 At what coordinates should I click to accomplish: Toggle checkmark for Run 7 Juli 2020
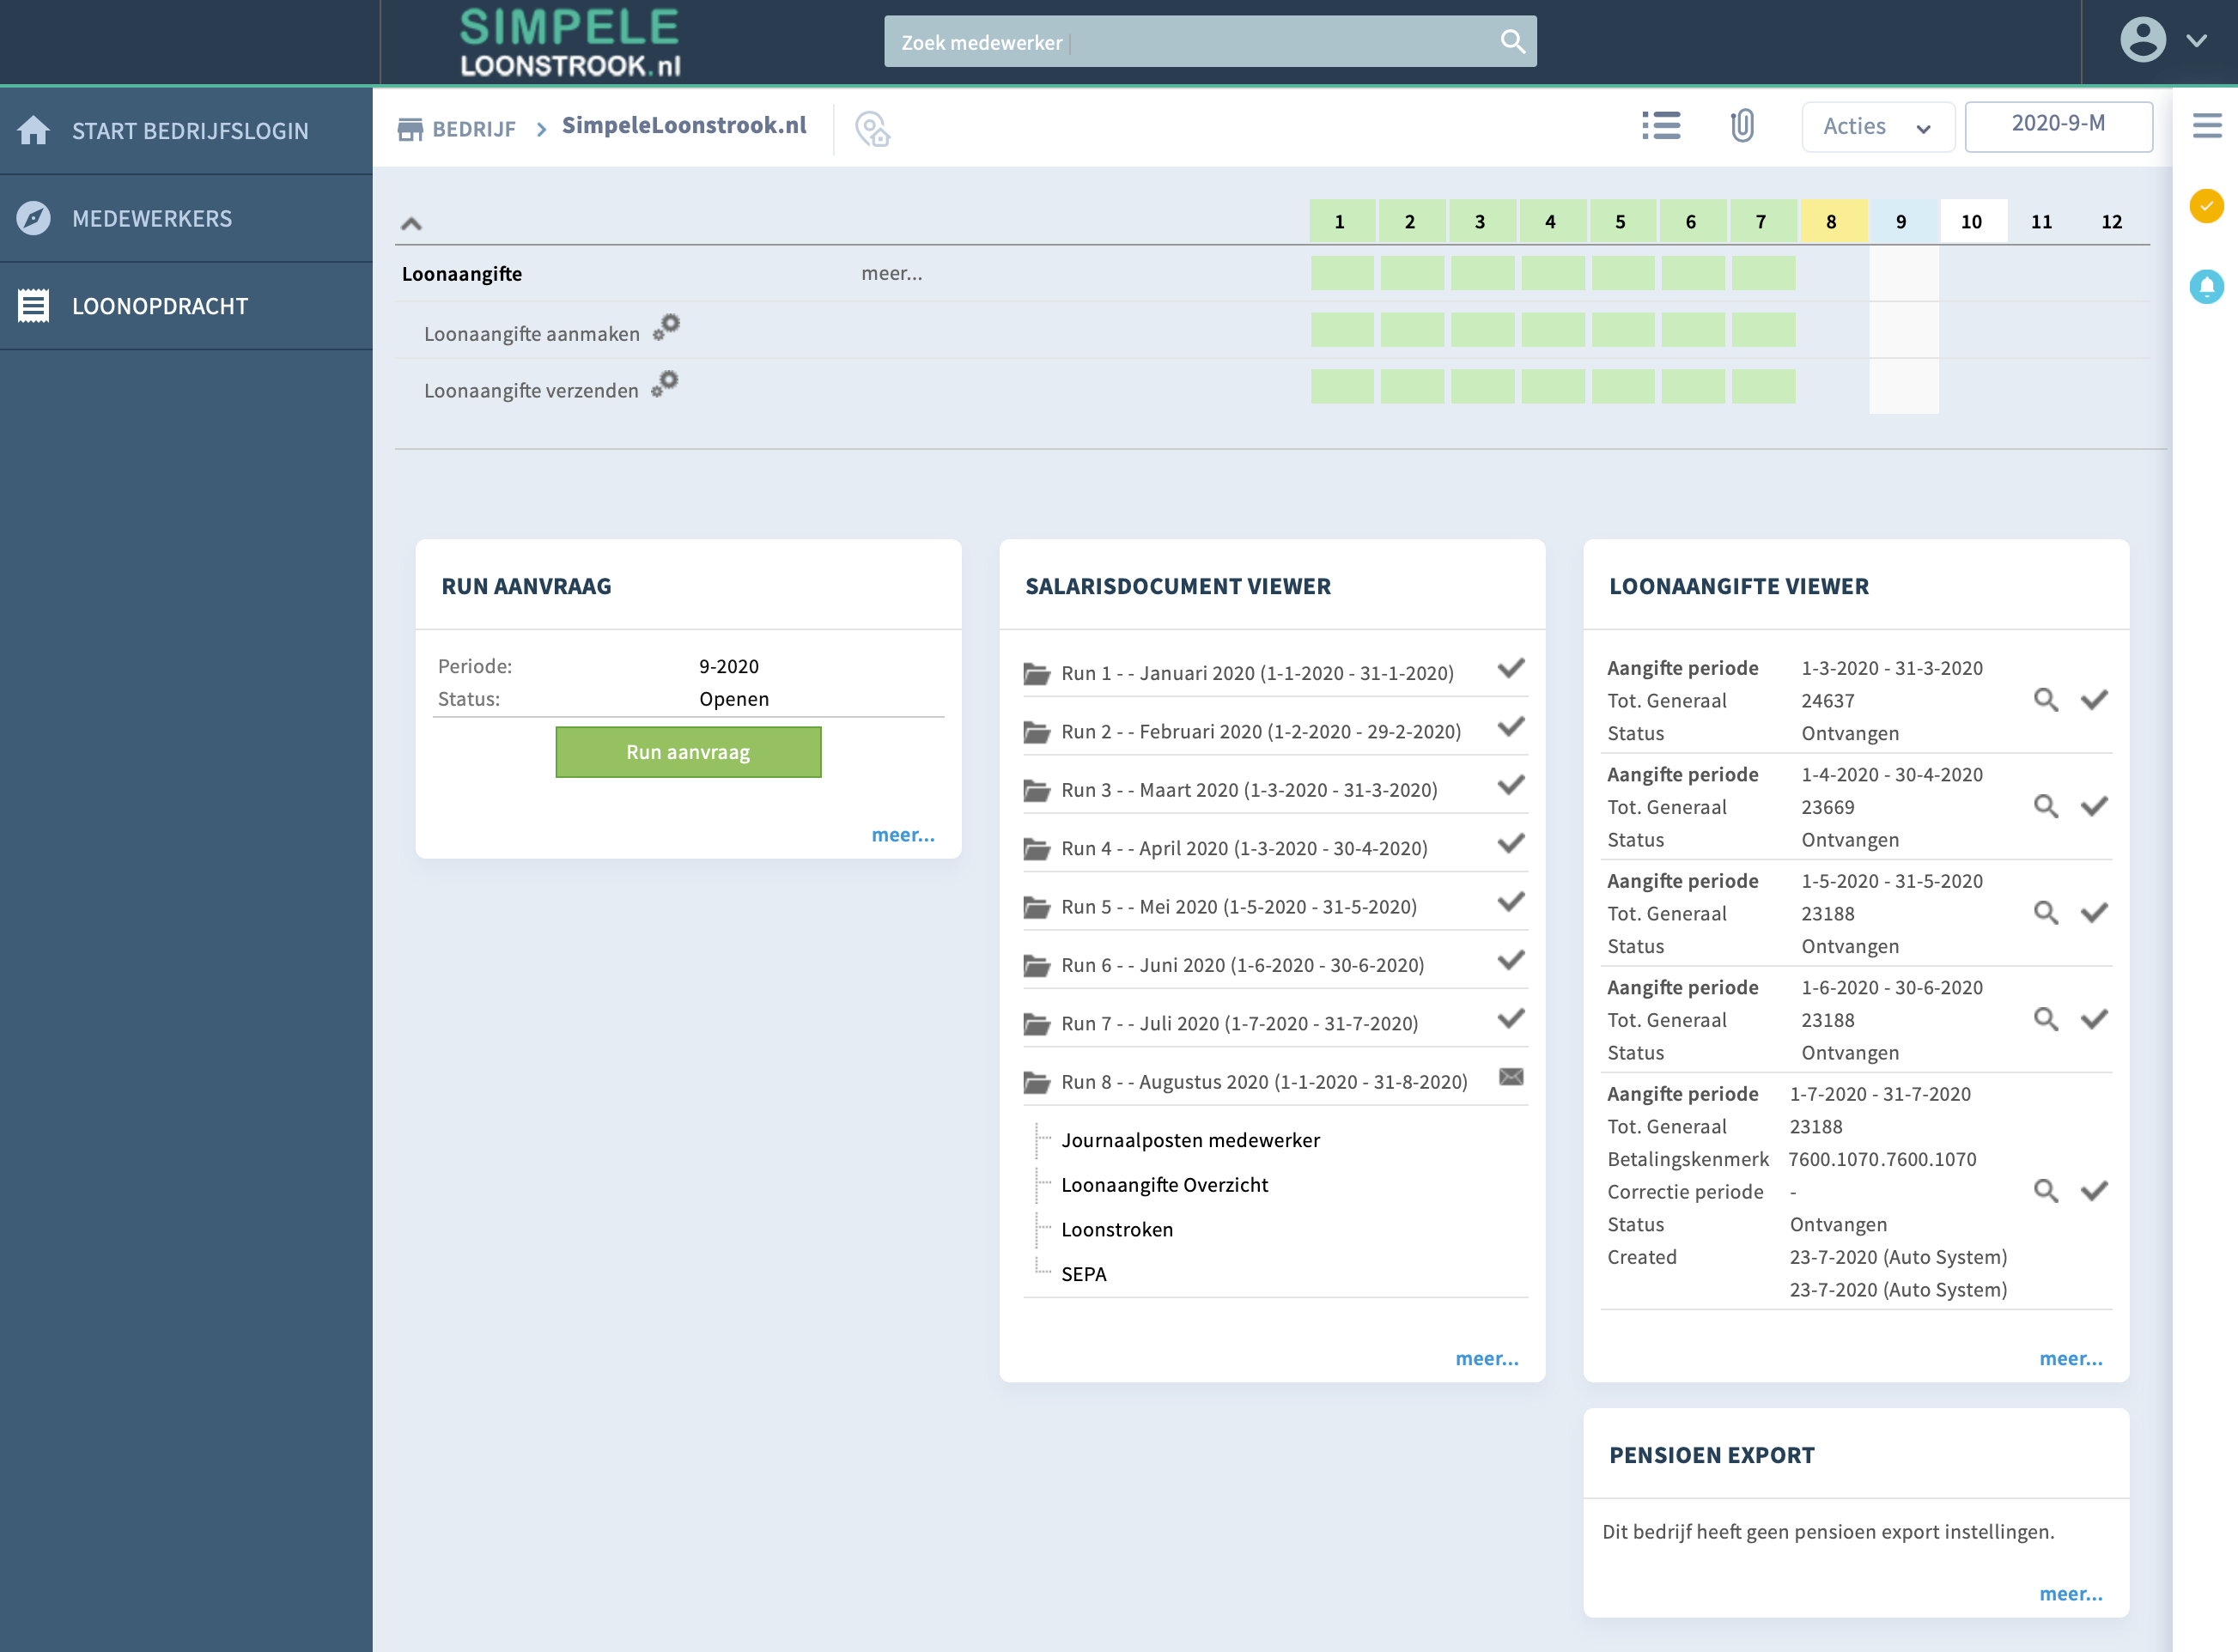click(1511, 1018)
